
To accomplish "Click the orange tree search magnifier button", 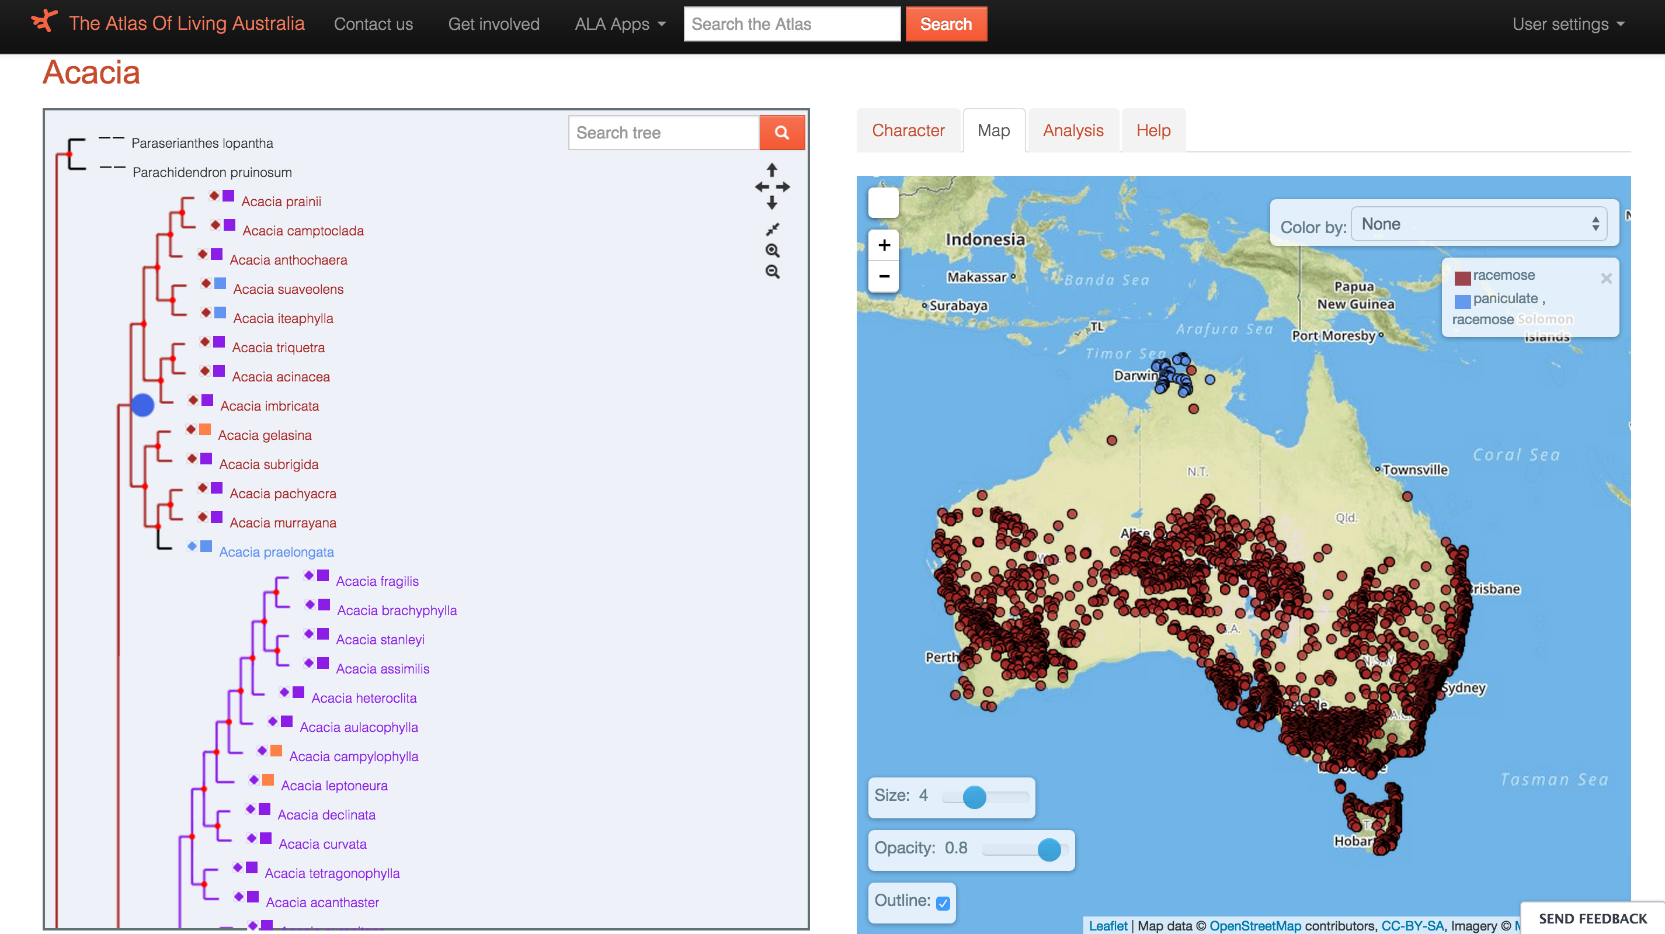I will point(781,133).
